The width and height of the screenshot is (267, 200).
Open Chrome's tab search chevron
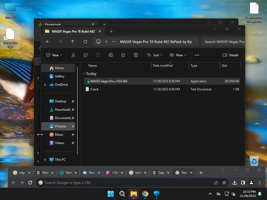(223, 170)
